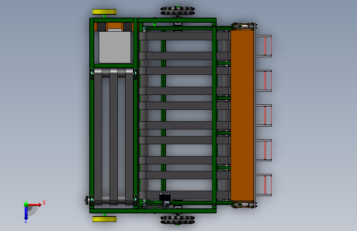Image resolution: width=357 pixels, height=231 pixels.
Task: Select the bottom green frame beam
Action: tap(153, 211)
